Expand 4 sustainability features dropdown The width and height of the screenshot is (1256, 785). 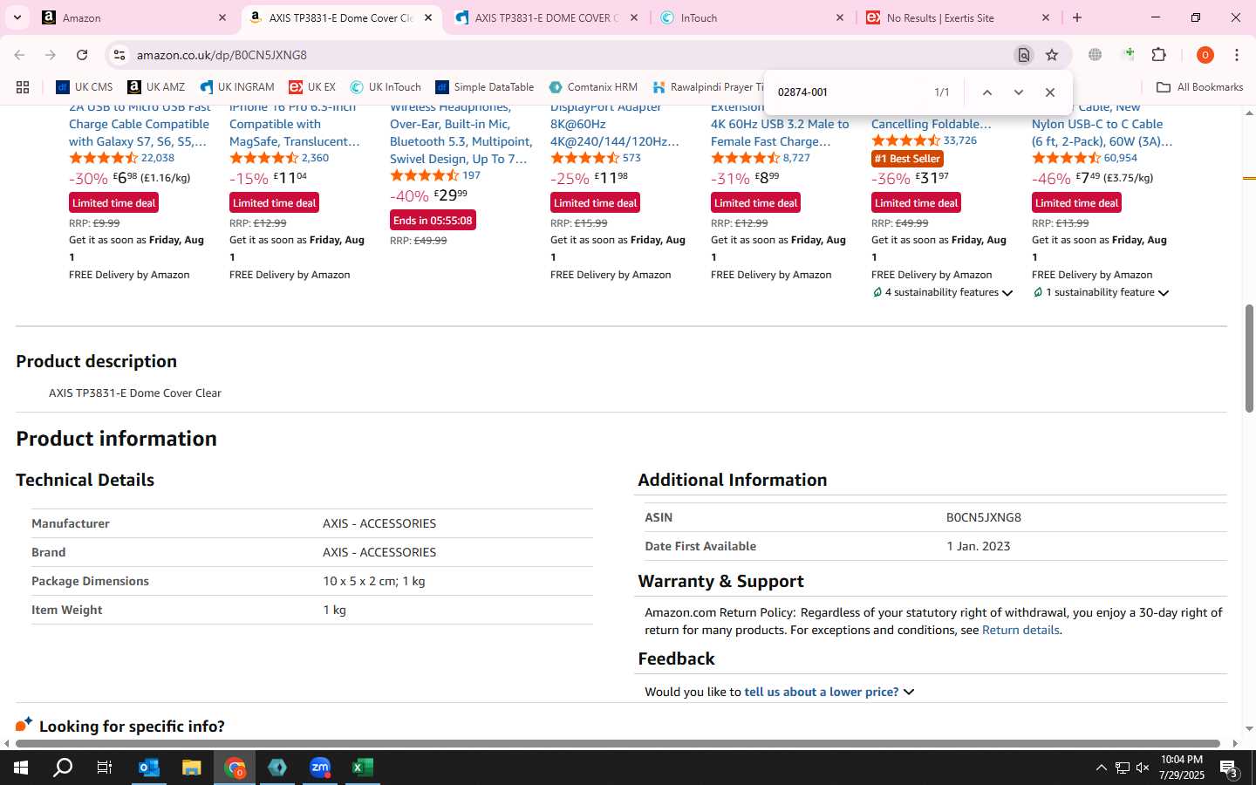click(x=943, y=293)
